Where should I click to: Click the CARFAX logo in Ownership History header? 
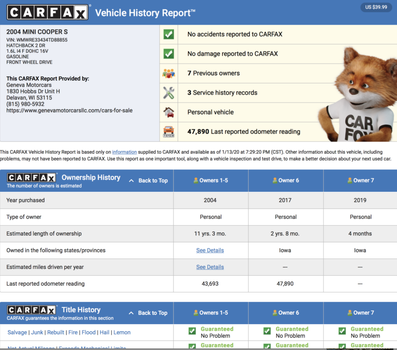tap(32, 177)
